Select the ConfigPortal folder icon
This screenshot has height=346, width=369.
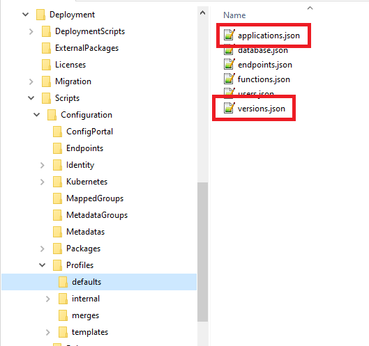pyautogui.click(x=57, y=132)
